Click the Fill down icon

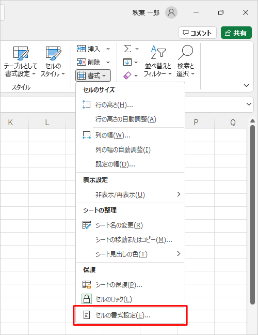coord(127,62)
